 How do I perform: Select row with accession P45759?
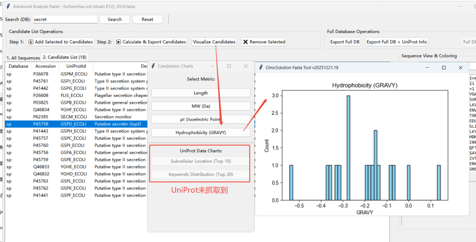click(x=76, y=160)
